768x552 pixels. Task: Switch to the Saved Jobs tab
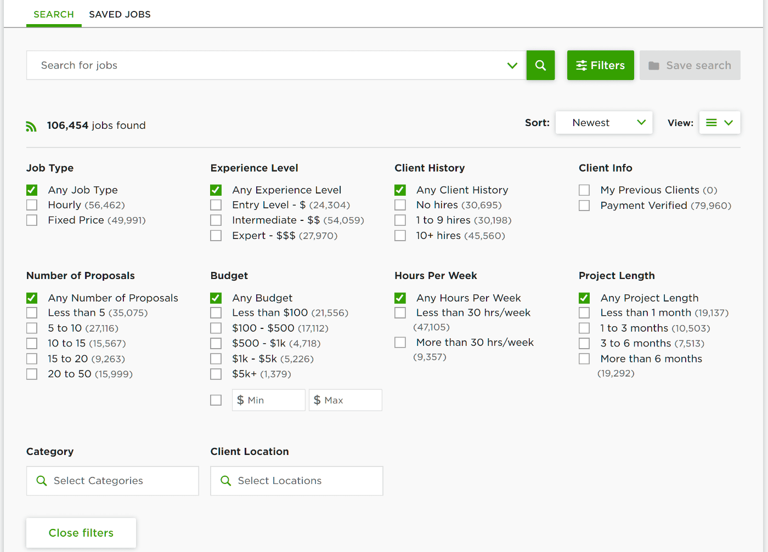pyautogui.click(x=120, y=14)
